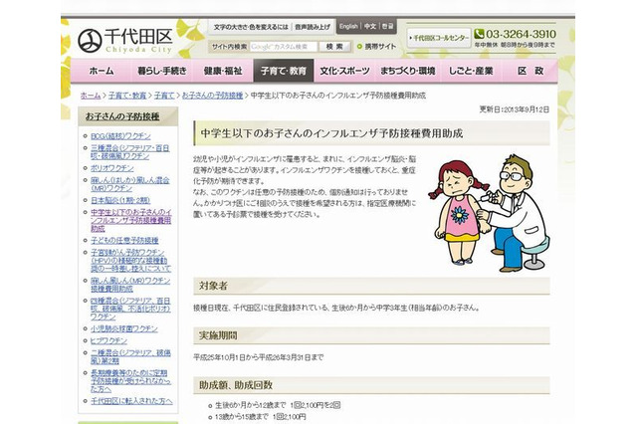Viewport: 637px width, 424px height.
Task: Open the 区政 navigation tab
Action: click(x=531, y=71)
